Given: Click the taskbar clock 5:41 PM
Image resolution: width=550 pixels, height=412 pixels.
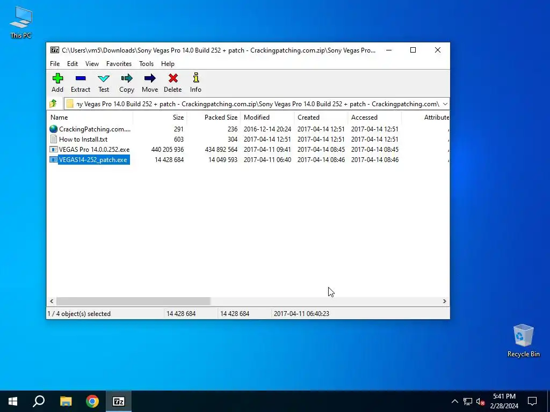Looking at the screenshot, I should [504, 396].
